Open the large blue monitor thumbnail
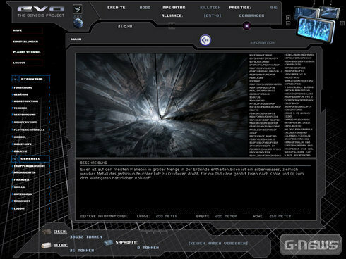The image size is (346, 259). click(316, 30)
